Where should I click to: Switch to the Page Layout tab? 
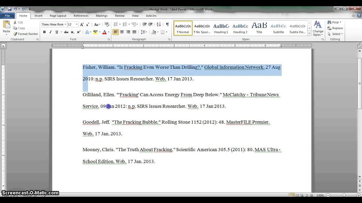(58, 16)
